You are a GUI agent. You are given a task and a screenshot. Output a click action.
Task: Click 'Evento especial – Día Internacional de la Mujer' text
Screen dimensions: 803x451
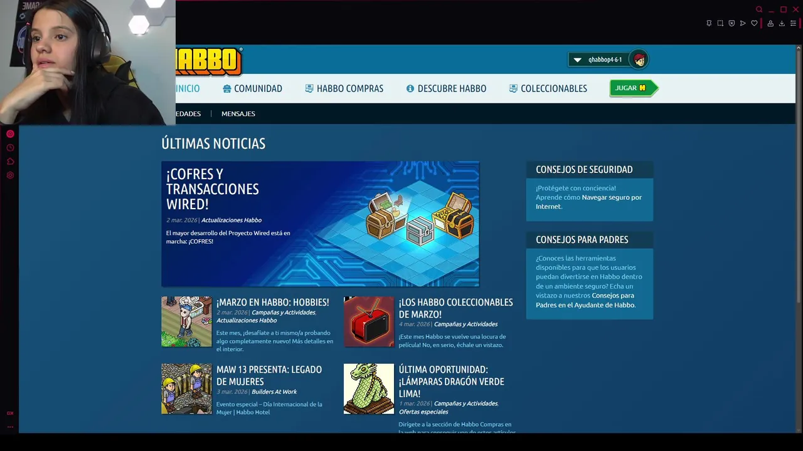click(269, 408)
